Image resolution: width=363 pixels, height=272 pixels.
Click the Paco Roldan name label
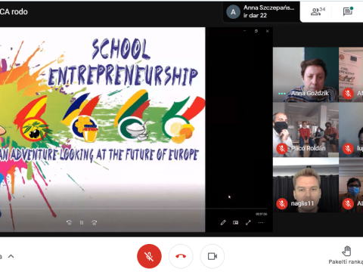tap(309, 148)
